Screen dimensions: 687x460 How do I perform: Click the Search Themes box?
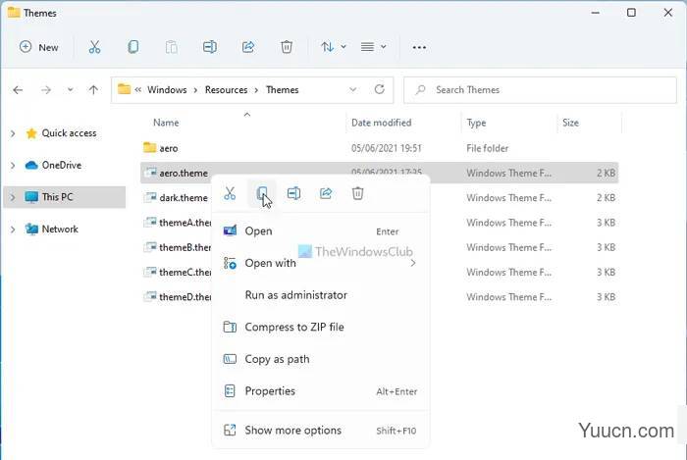pyautogui.click(x=540, y=90)
